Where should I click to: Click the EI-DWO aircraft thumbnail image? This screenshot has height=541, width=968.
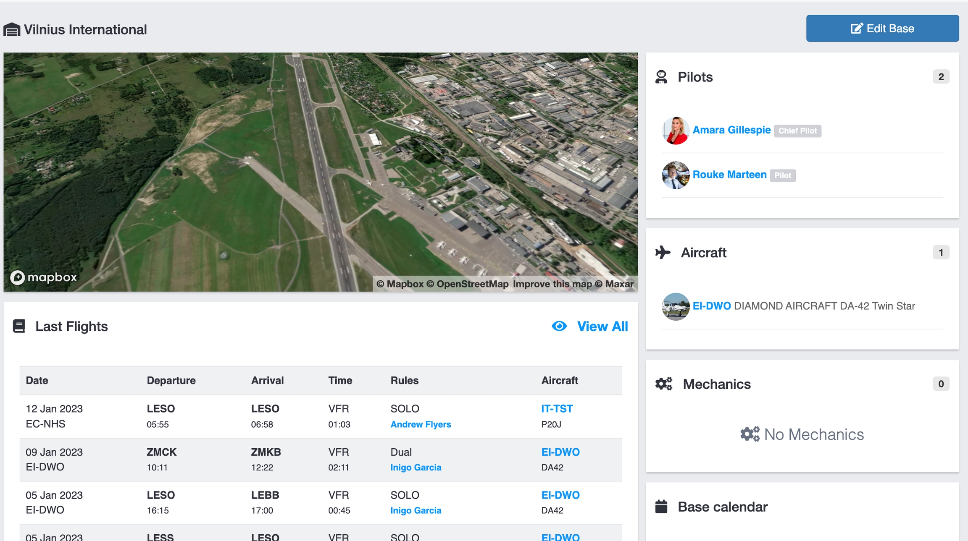coord(676,306)
